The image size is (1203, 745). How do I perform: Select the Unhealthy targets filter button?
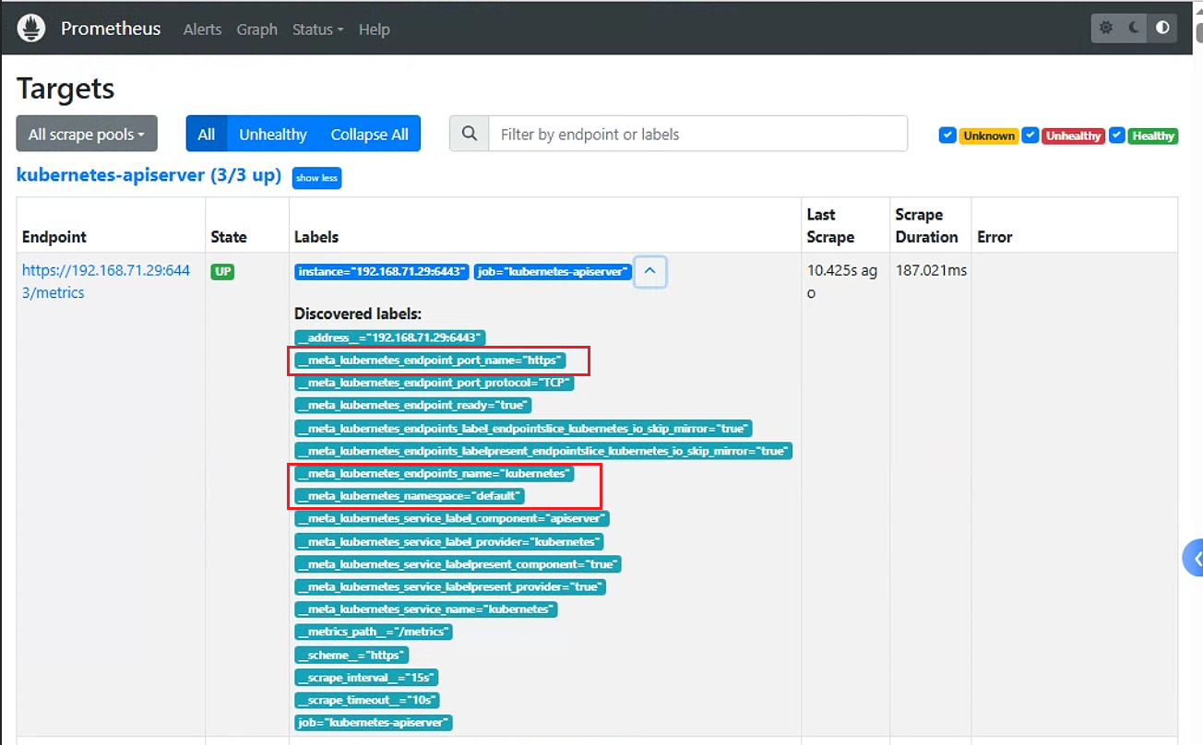[x=273, y=134]
